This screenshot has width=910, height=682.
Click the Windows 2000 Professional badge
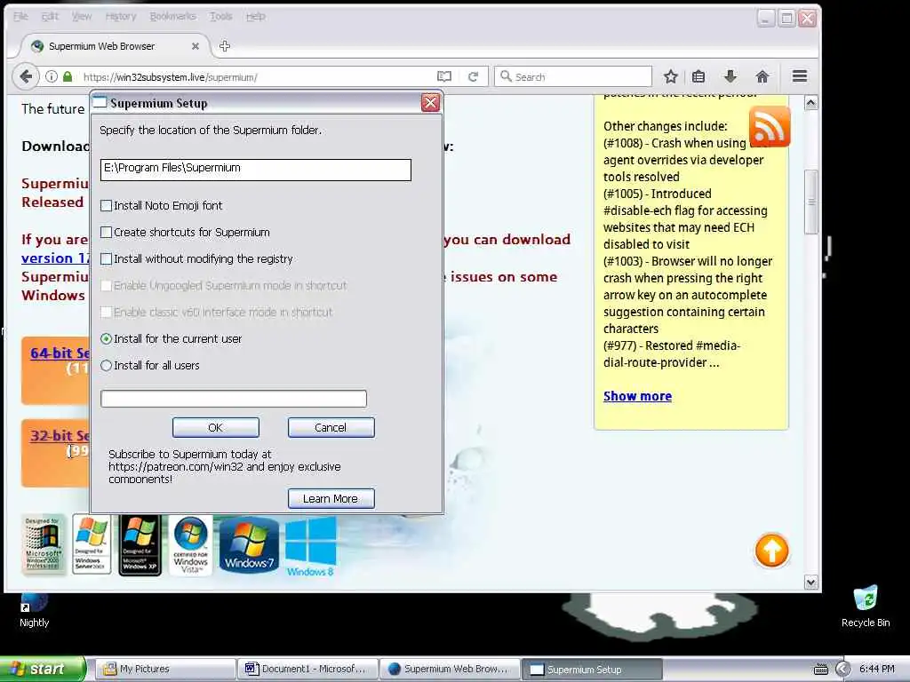[x=43, y=544]
